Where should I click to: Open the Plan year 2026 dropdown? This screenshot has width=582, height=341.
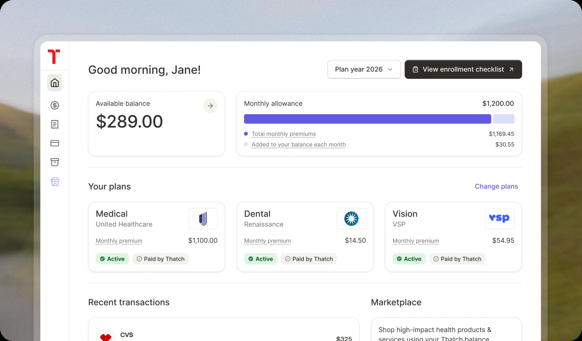click(364, 69)
